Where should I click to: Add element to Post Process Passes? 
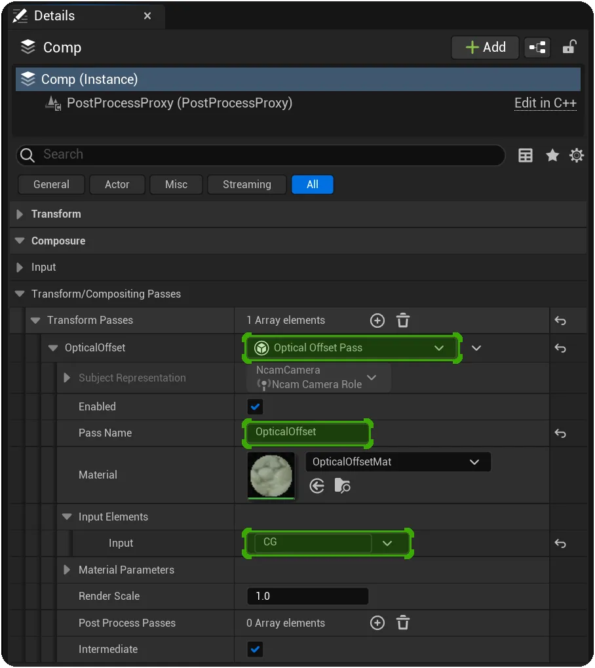tap(377, 623)
